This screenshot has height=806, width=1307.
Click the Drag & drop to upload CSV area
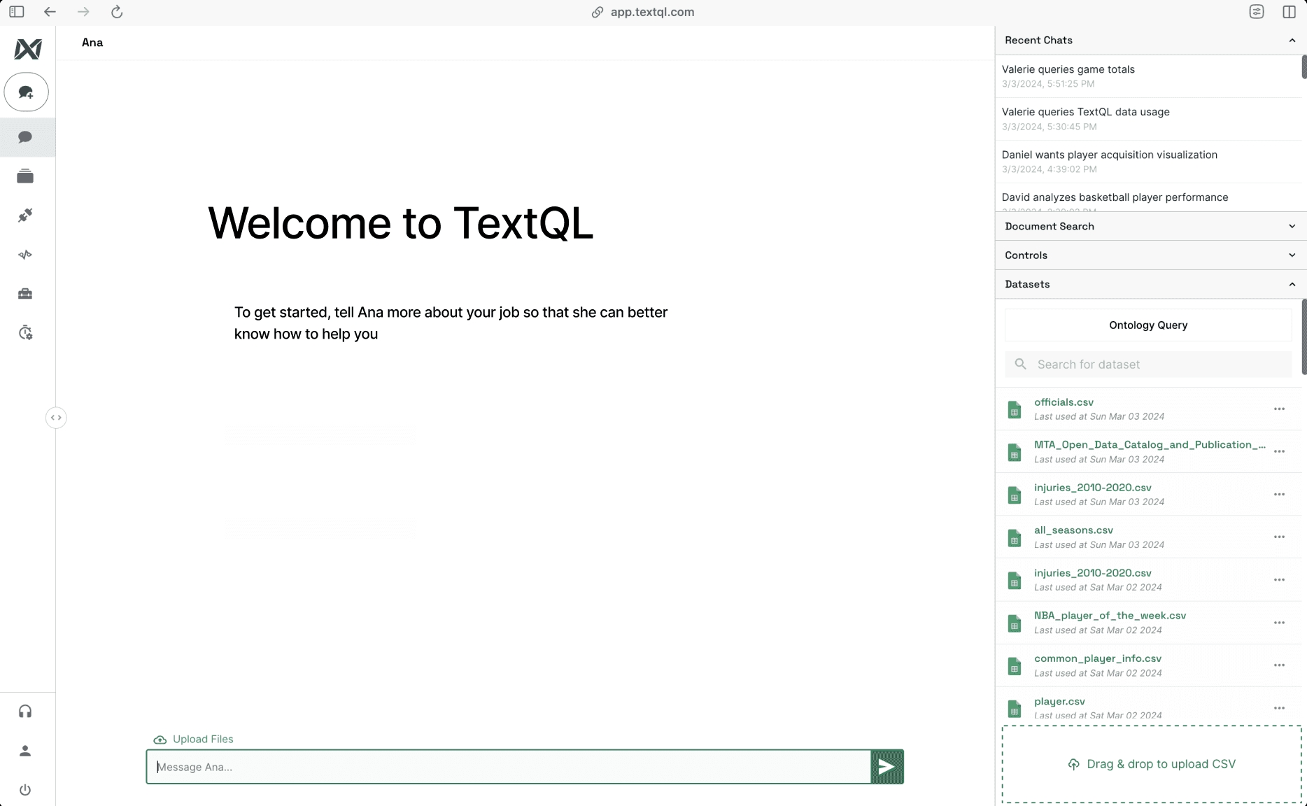click(1152, 764)
